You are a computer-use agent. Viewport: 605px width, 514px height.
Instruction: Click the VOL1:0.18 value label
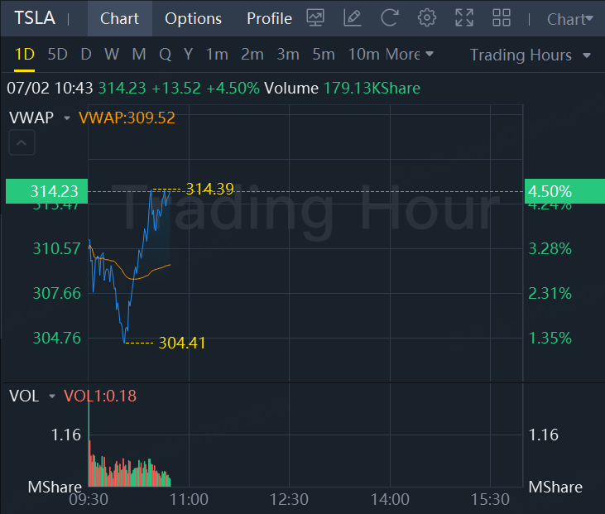click(100, 396)
